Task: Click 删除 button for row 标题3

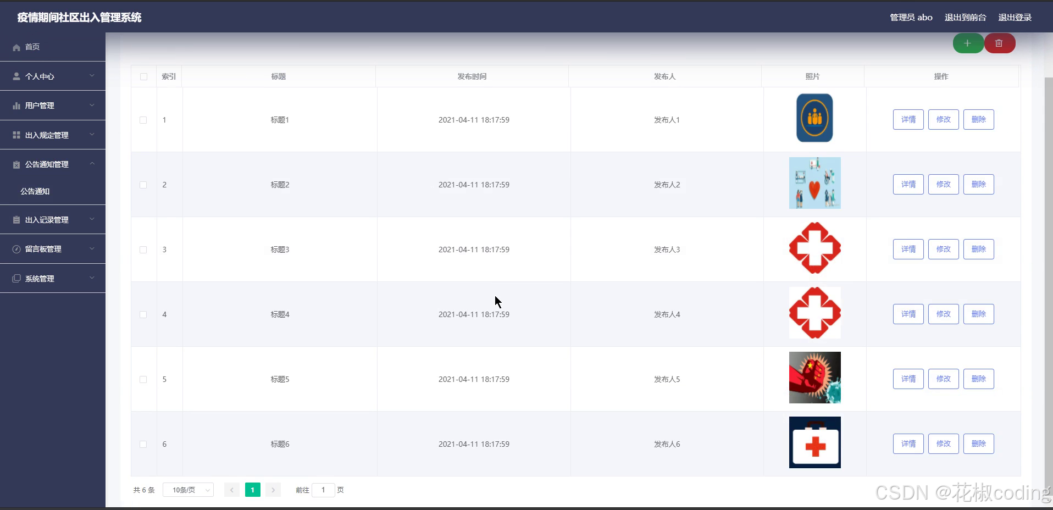Action: point(979,249)
